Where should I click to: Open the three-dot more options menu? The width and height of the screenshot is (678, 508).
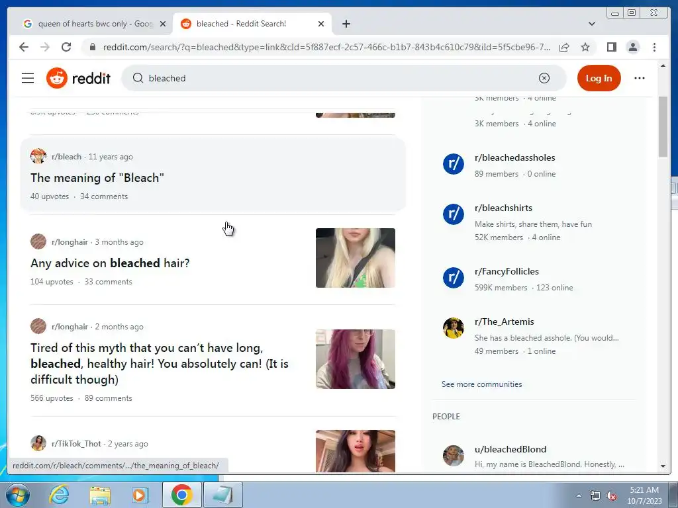(x=639, y=78)
